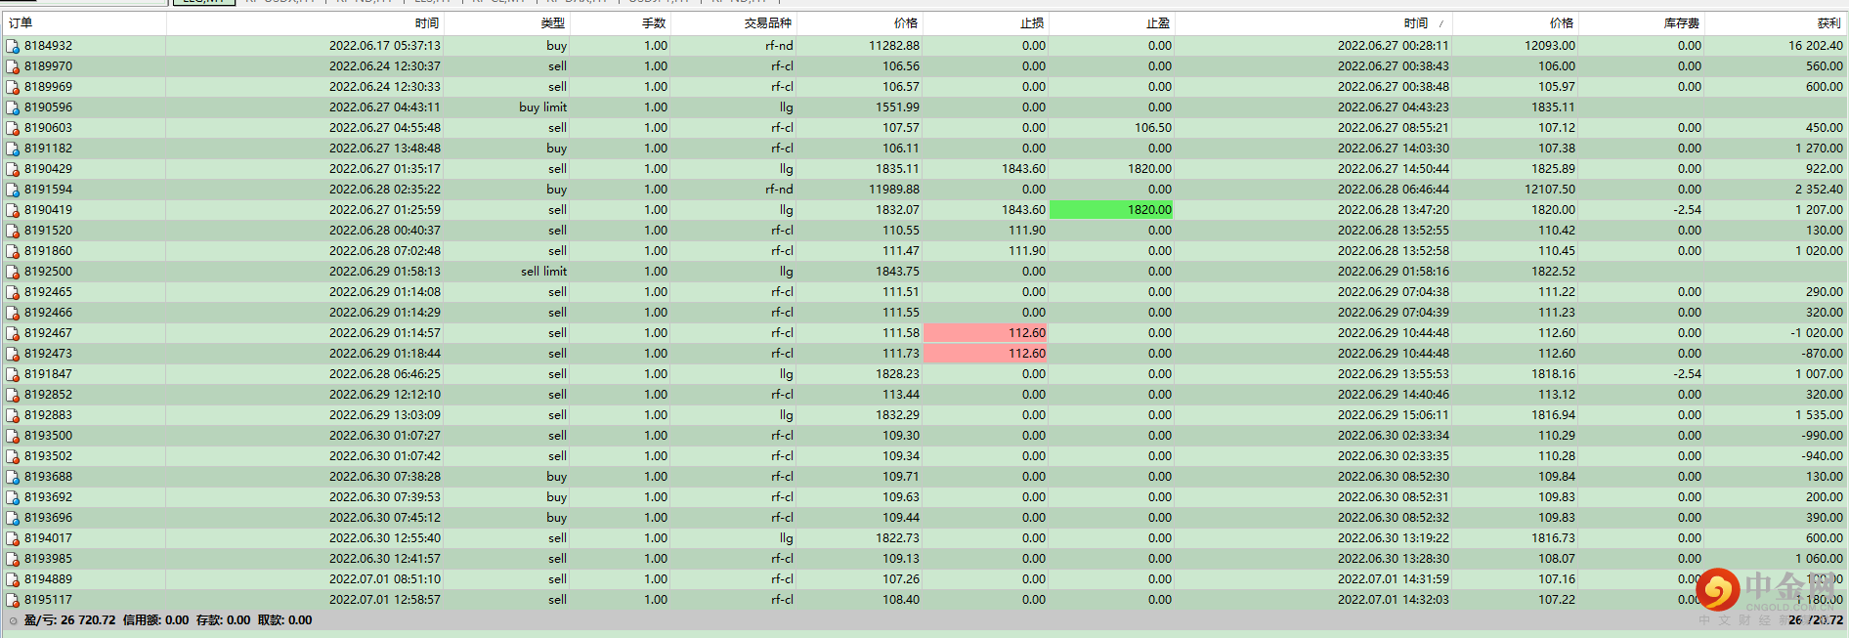Click the 存款: 0.00 summary text
The height and width of the screenshot is (638, 1849).
tap(223, 620)
